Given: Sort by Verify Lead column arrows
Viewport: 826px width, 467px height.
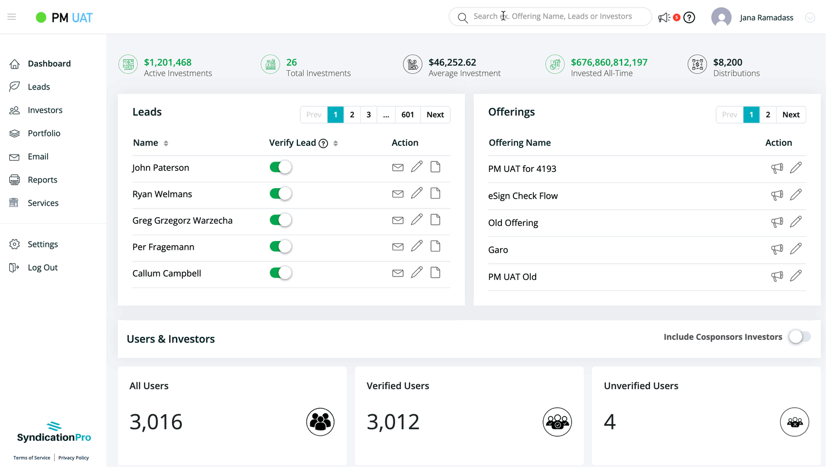Looking at the screenshot, I should (x=336, y=143).
